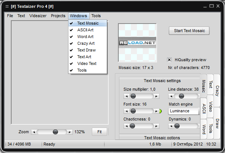Click the Zoom slider knob
225x153 pixels.
click(55, 132)
